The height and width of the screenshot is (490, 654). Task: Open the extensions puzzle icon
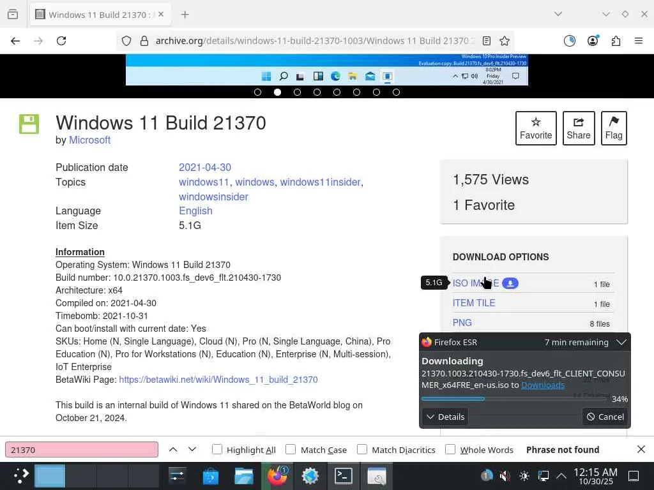click(616, 41)
